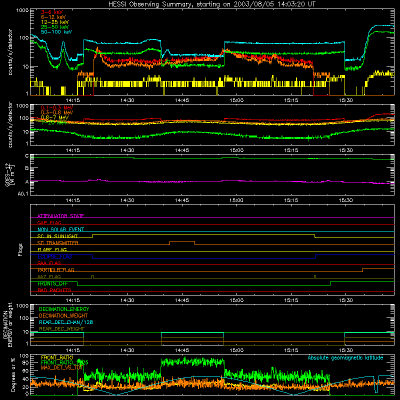
Task: Select the 25-50 keV legend label
Action: pos(55,27)
